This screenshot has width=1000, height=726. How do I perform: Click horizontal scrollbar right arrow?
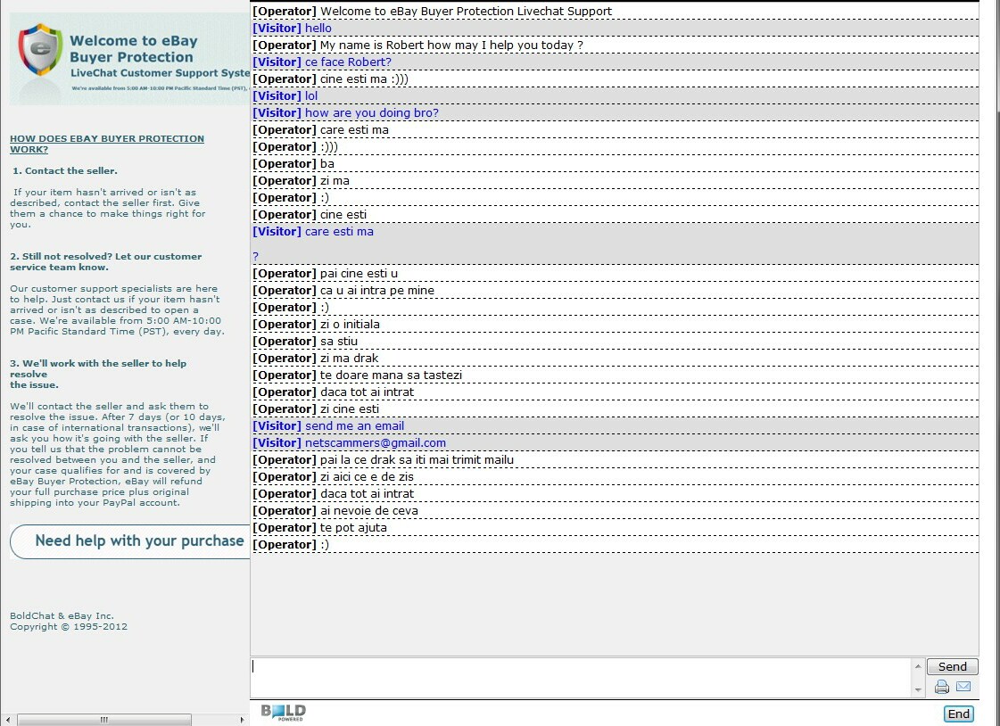click(x=242, y=721)
